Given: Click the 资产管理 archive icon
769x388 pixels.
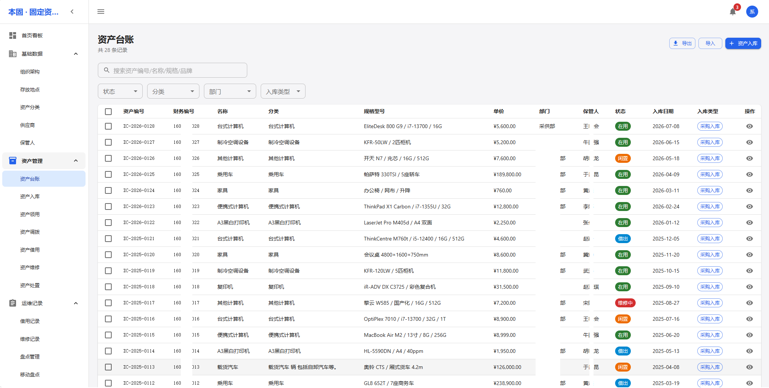Looking at the screenshot, I should (x=13, y=161).
